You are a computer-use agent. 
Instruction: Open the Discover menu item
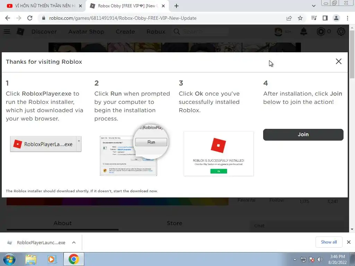tap(44, 32)
